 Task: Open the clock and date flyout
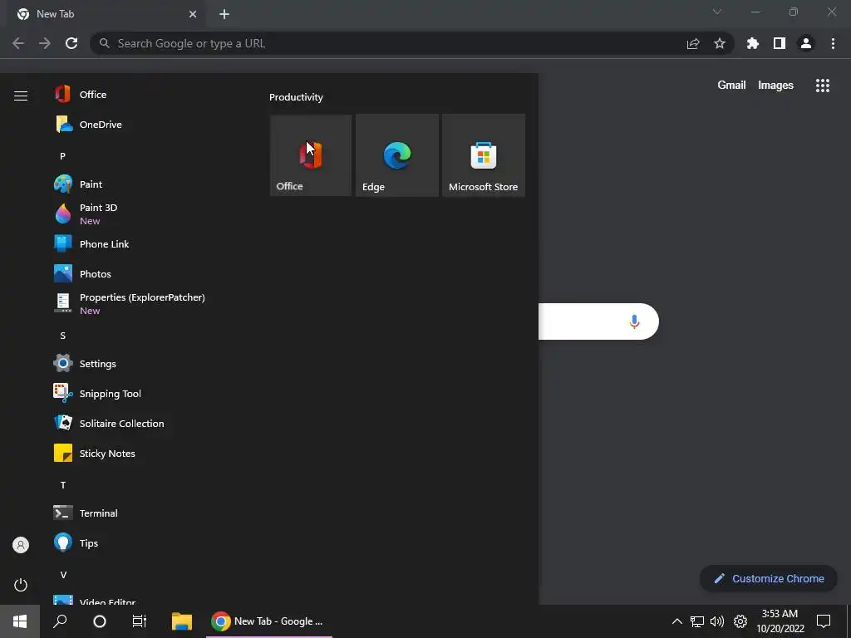780,621
